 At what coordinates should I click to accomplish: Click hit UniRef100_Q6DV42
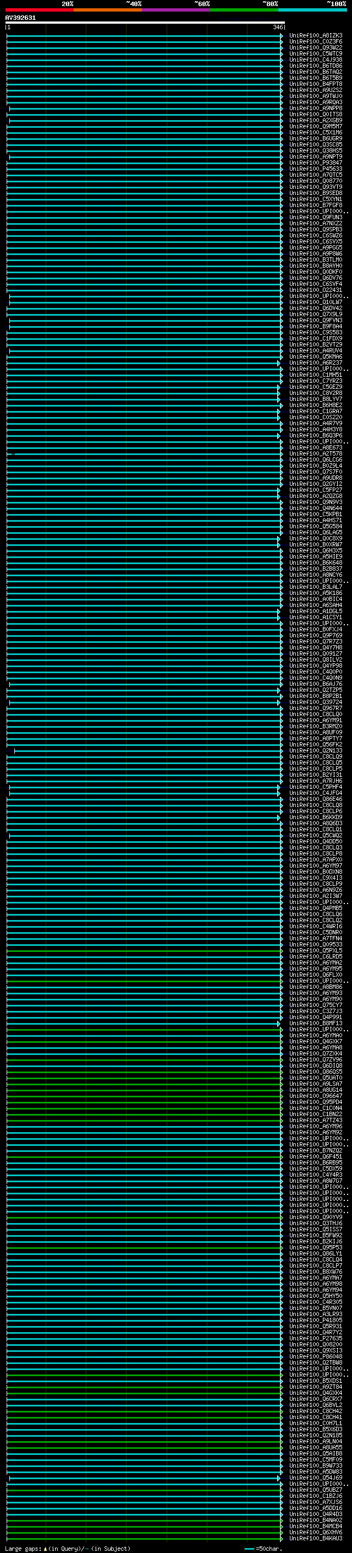[316, 308]
